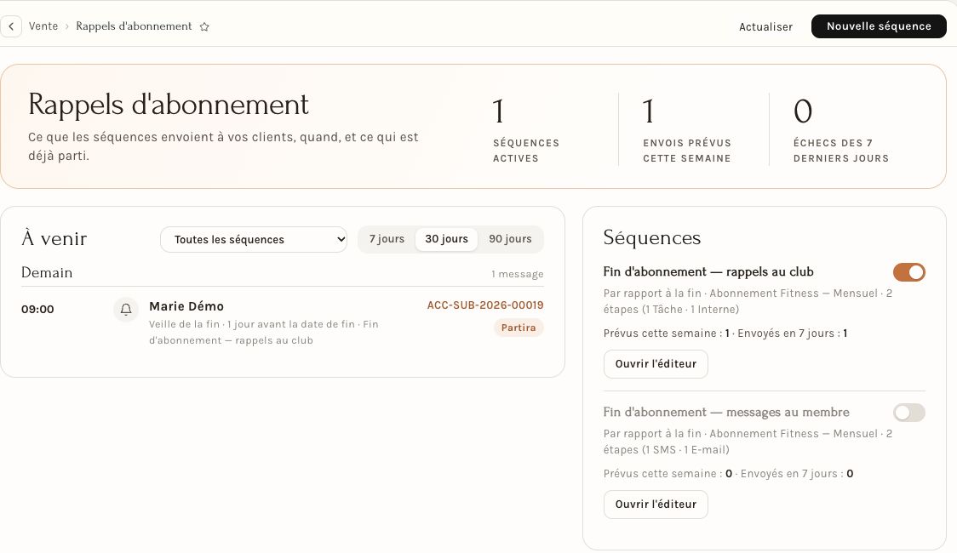The height and width of the screenshot is (553, 957).
Task: Click the Rappels d'abonnement breadcrumb
Action: (134, 26)
